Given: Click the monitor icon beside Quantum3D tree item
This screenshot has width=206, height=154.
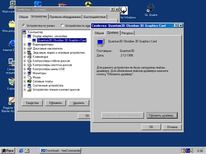Looking at the screenshot, I should (x=34, y=40).
